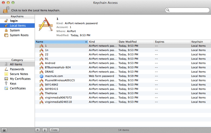The width and height of the screenshot is (211, 133).
Task: Click the Certificates category icon
Action: coord(6,88)
